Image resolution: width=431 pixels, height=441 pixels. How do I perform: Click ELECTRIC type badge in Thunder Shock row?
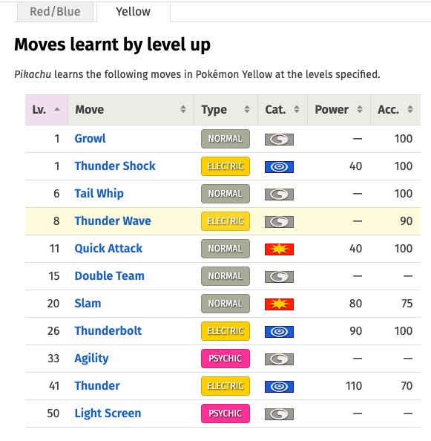pos(226,166)
